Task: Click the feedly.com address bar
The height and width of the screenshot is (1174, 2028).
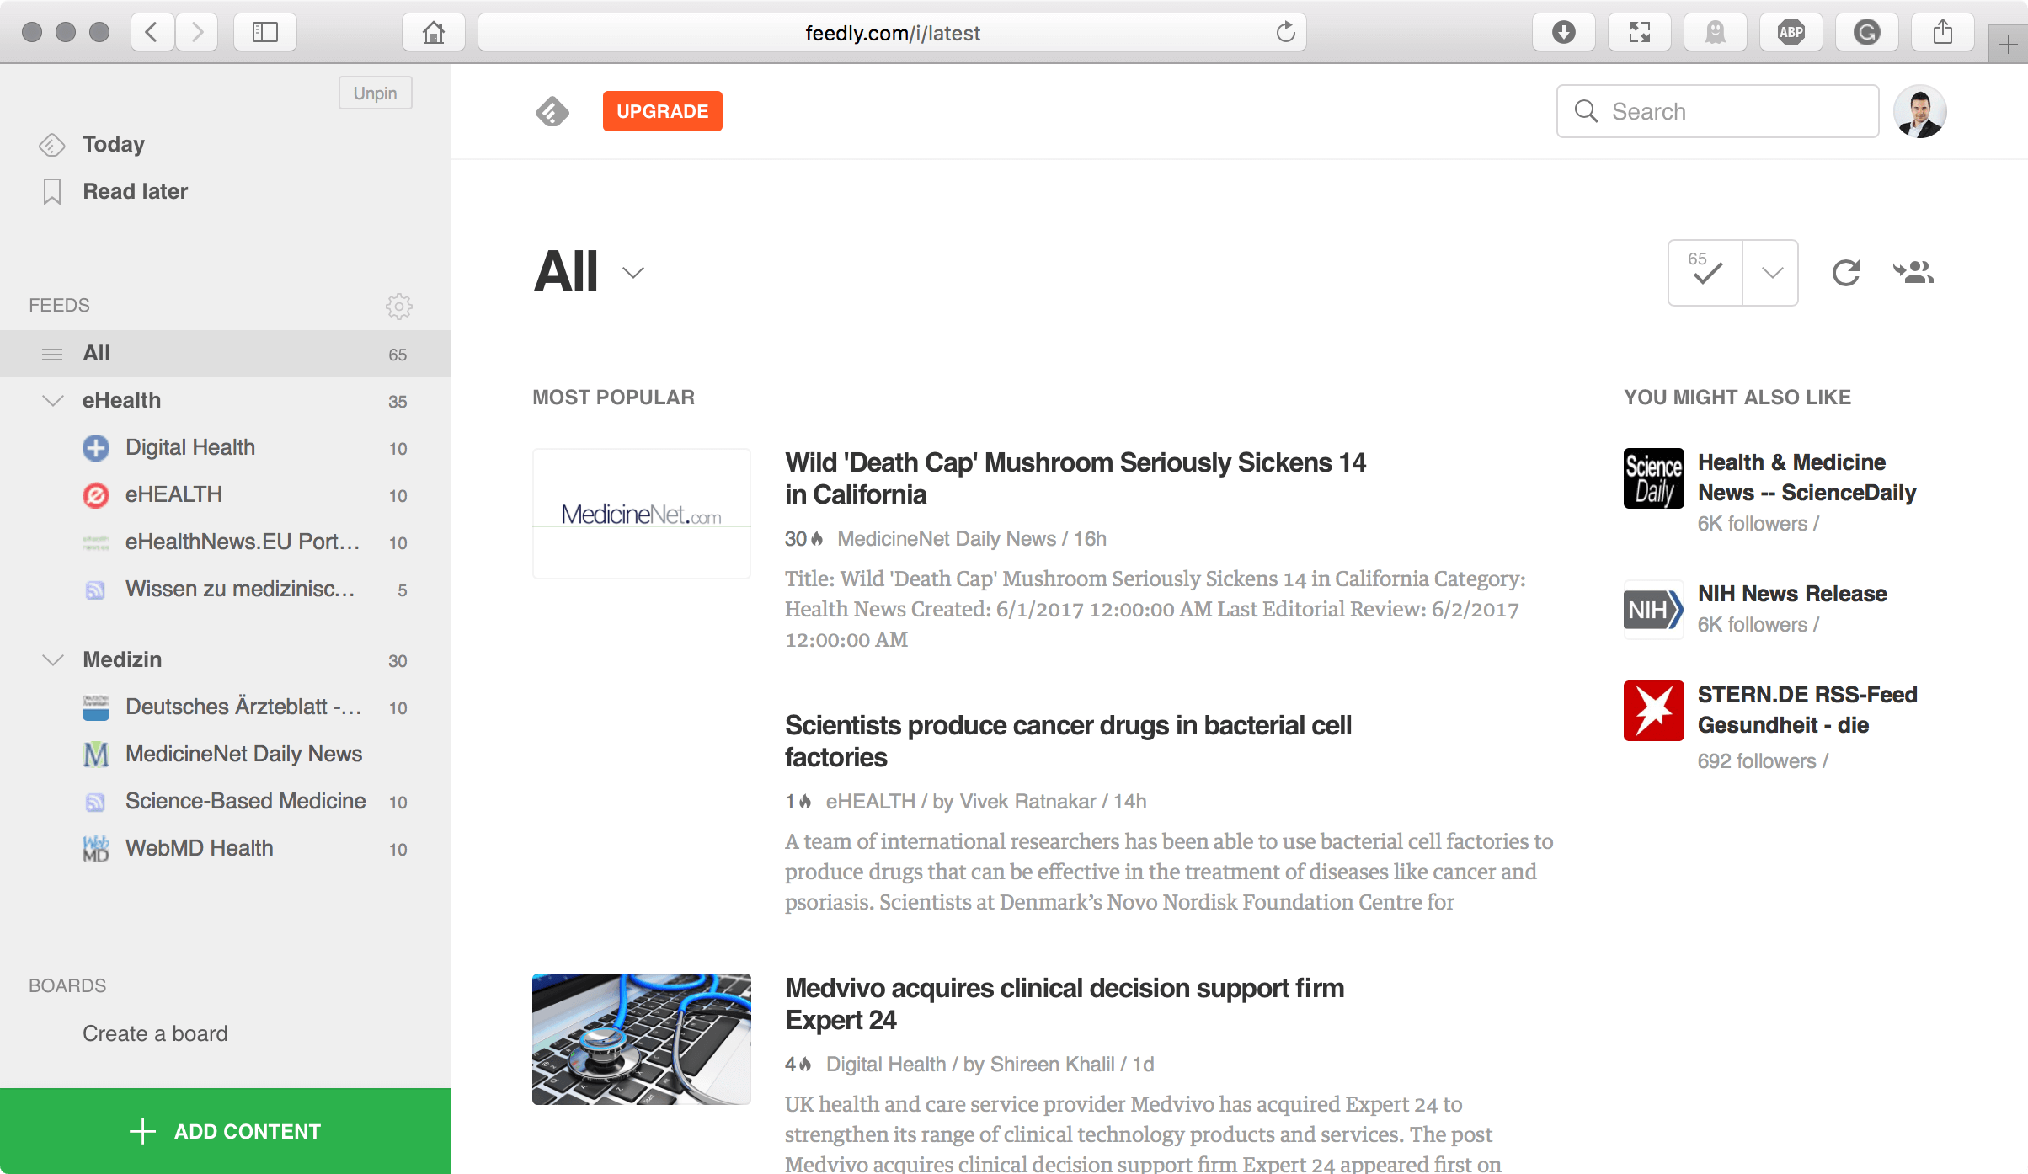Action: pos(893,32)
